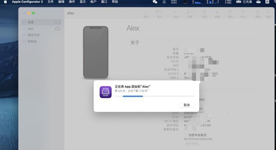Click the device name heading Alex
The image size is (276, 150).
(x=133, y=28)
